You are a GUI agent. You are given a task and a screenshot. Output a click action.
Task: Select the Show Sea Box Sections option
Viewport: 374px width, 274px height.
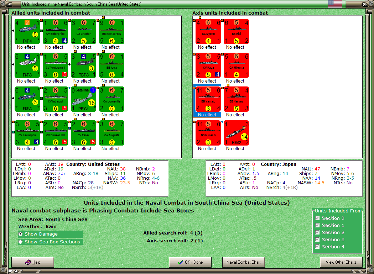50,242
